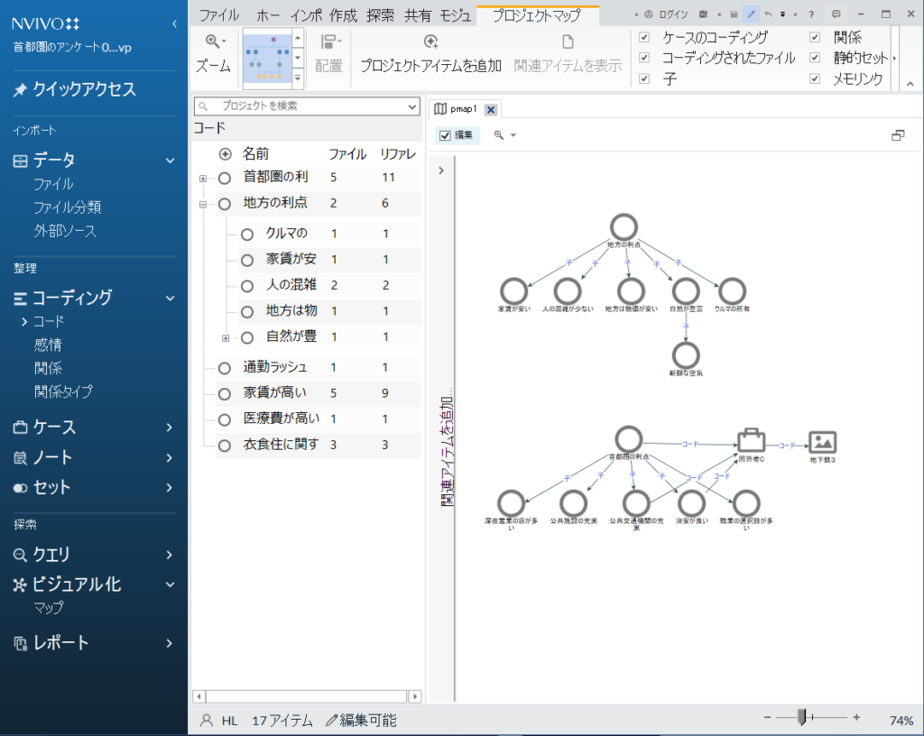Click the Add Project Item icon
This screenshot has width=924, height=736.
(x=430, y=41)
